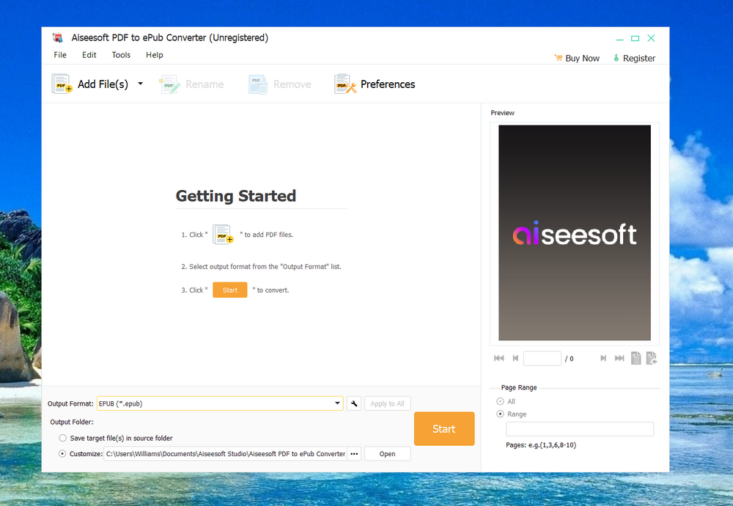Click the Buy Now link
This screenshot has height=506, width=733.
[582, 58]
